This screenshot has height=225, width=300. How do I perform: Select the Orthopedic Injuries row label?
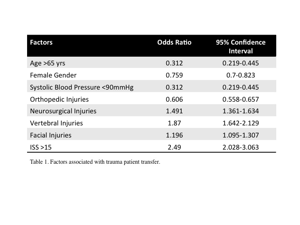tap(59, 100)
